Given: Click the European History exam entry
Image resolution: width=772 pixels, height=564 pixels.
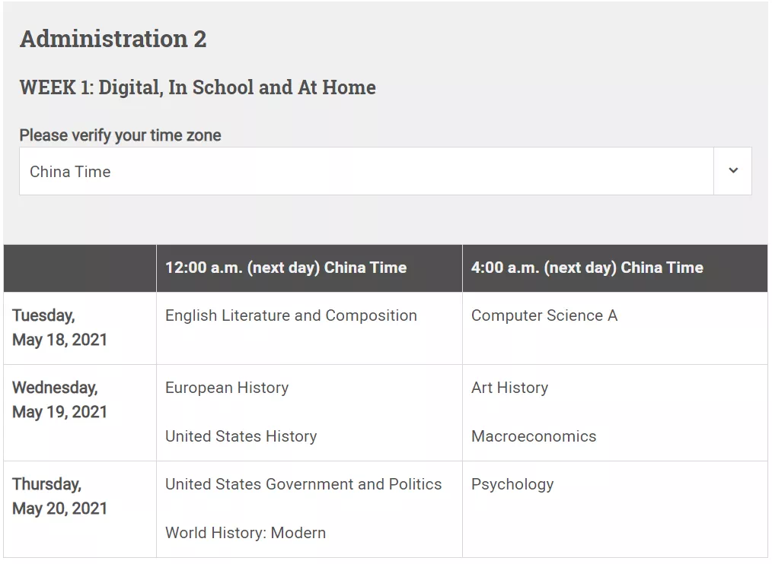Looking at the screenshot, I should click(x=227, y=388).
